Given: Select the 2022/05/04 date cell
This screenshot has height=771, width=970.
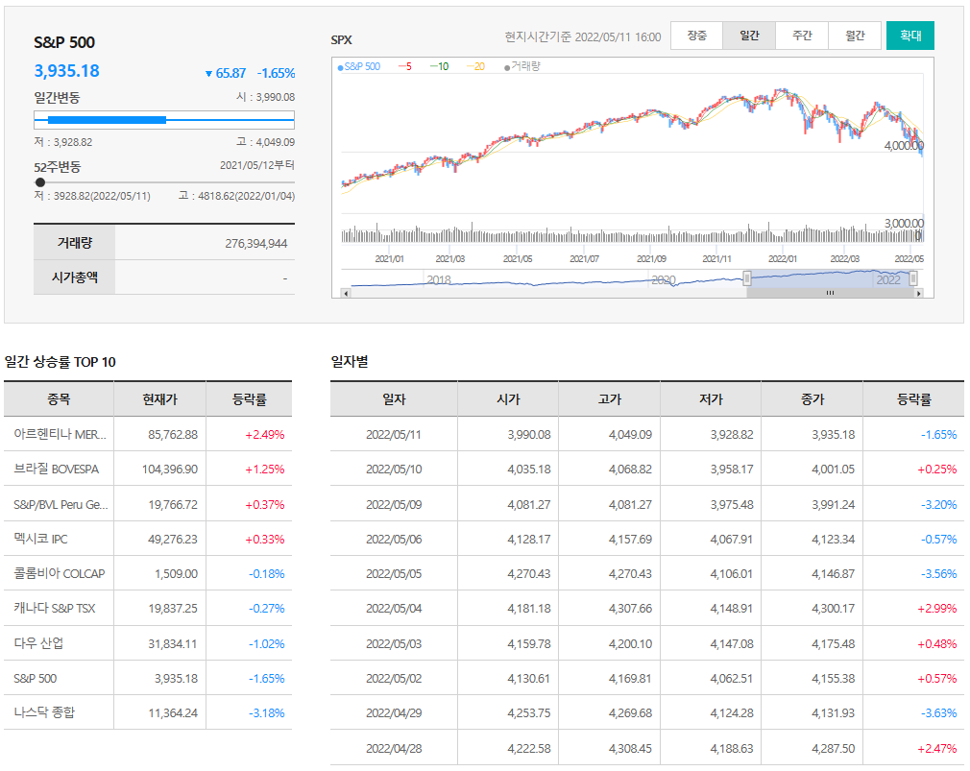Looking at the screenshot, I should point(394,608).
